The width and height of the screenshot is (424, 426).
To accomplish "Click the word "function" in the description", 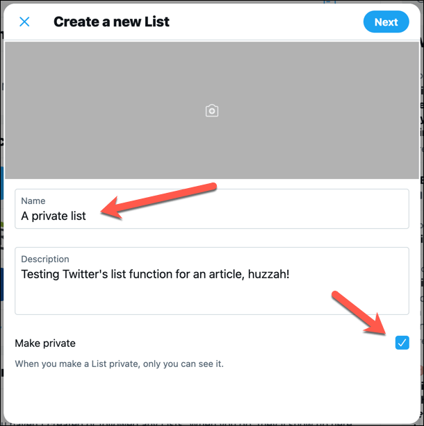I will pos(159,274).
